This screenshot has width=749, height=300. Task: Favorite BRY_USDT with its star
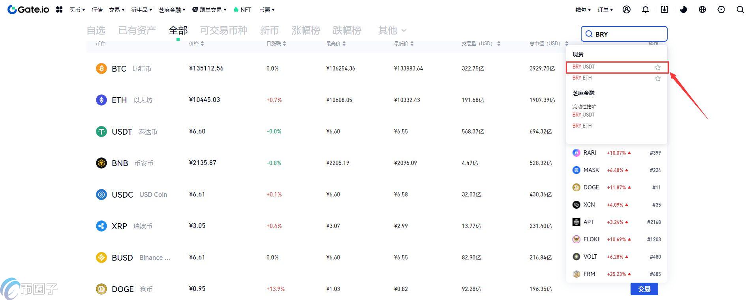click(658, 67)
